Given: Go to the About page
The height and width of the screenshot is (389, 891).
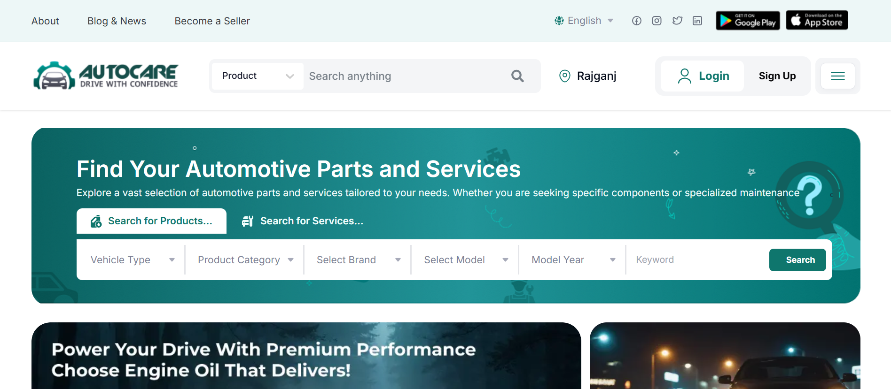Looking at the screenshot, I should 45,21.
